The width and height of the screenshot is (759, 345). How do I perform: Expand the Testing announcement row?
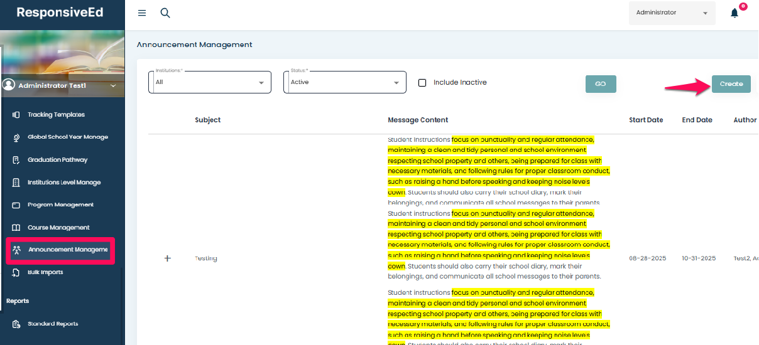[167, 258]
